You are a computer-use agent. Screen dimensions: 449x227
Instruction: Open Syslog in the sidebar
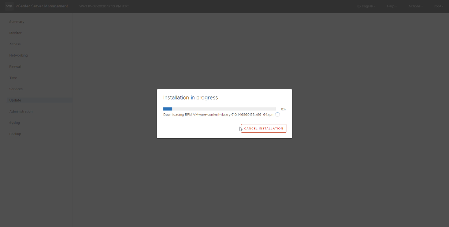point(15,123)
